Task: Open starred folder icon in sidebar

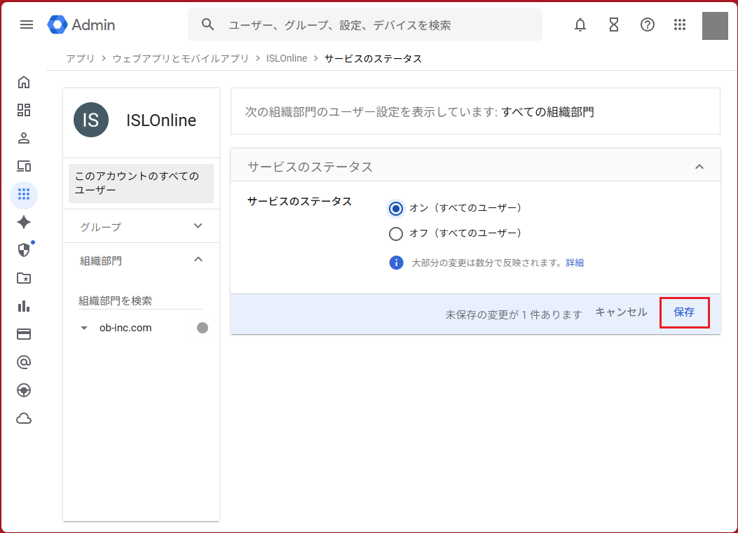Action: click(24, 278)
